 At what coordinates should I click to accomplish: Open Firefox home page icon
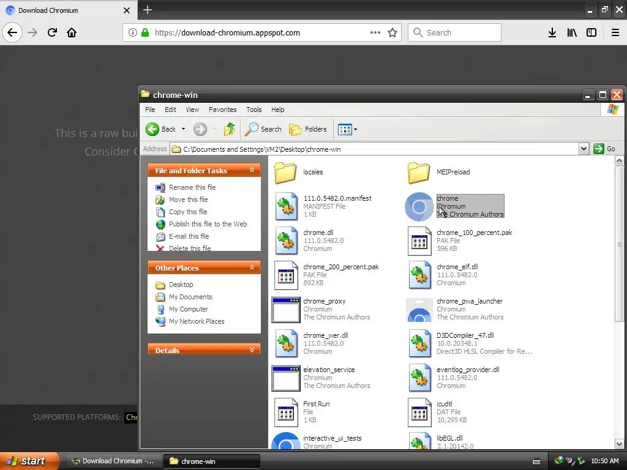click(x=72, y=32)
